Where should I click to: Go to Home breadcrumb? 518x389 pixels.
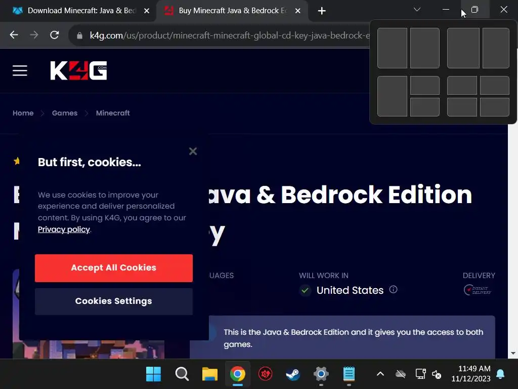(x=23, y=113)
